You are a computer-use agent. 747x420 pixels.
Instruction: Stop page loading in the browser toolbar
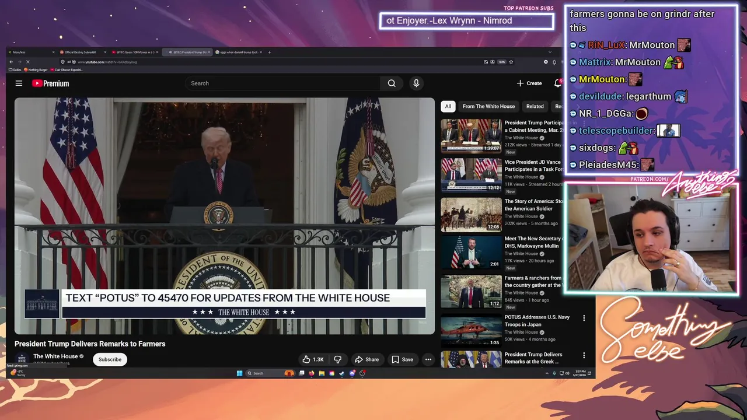tap(27, 61)
